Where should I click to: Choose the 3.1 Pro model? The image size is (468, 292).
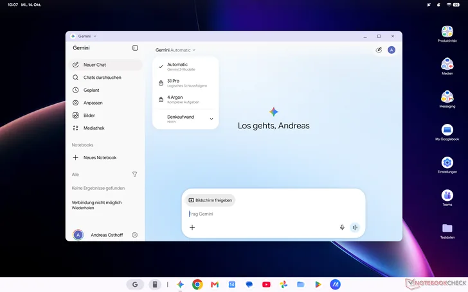point(185,83)
